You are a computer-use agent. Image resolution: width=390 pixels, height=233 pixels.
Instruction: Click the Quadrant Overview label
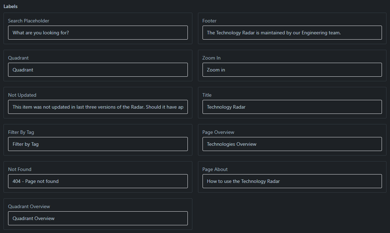pyautogui.click(x=29, y=206)
